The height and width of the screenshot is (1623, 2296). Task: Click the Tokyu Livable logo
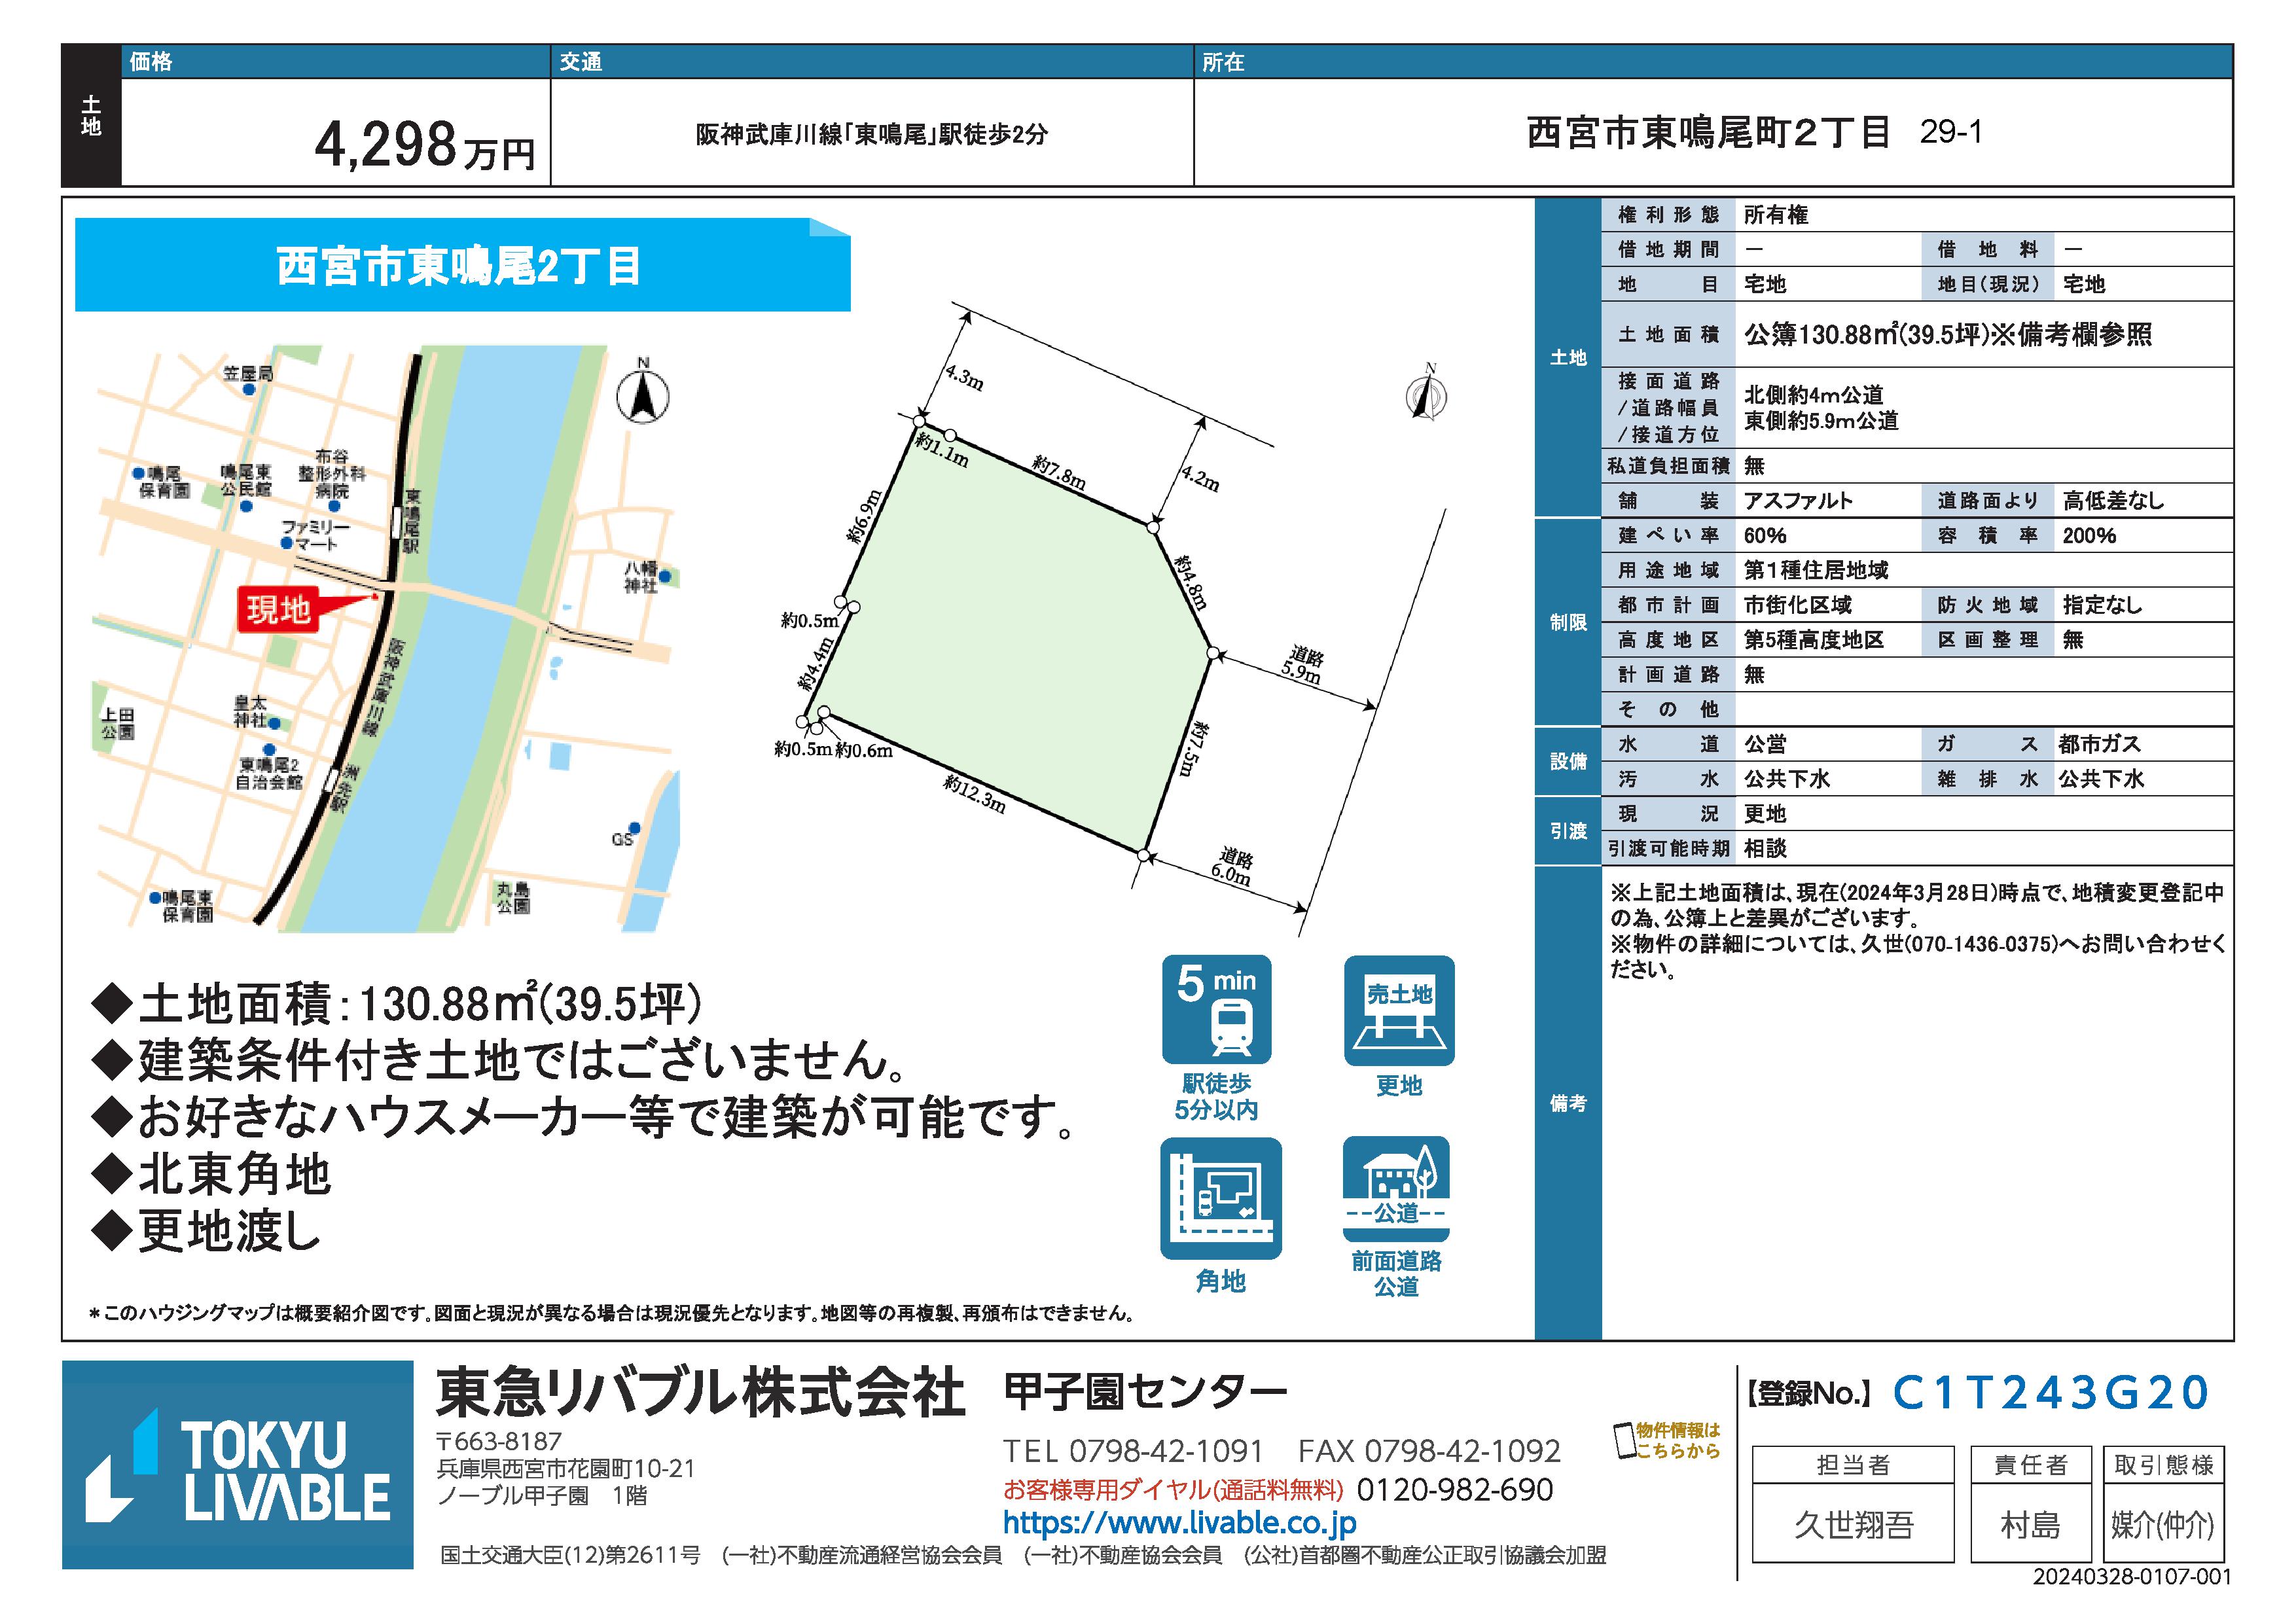point(238,1465)
